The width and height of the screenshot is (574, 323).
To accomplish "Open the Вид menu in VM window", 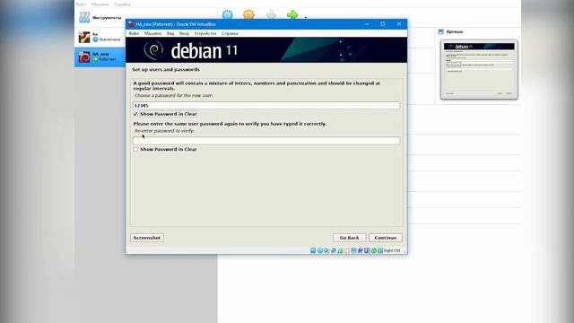I will (x=170, y=33).
